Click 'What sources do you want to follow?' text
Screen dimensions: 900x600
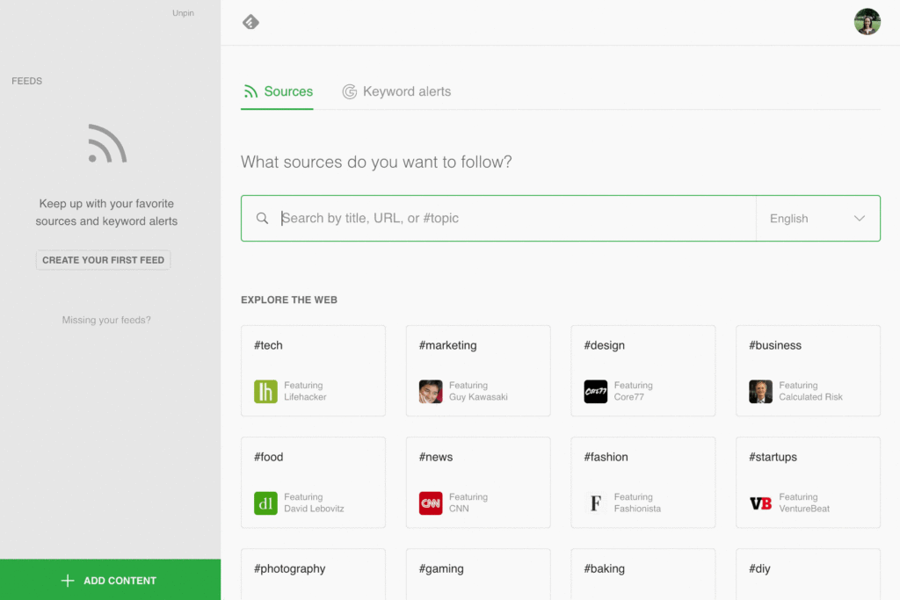[x=376, y=163]
